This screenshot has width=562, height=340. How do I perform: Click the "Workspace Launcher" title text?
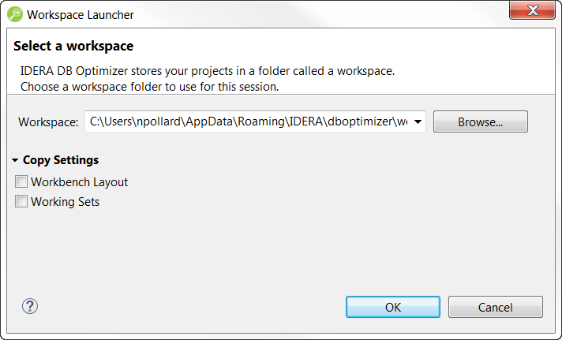[80, 14]
